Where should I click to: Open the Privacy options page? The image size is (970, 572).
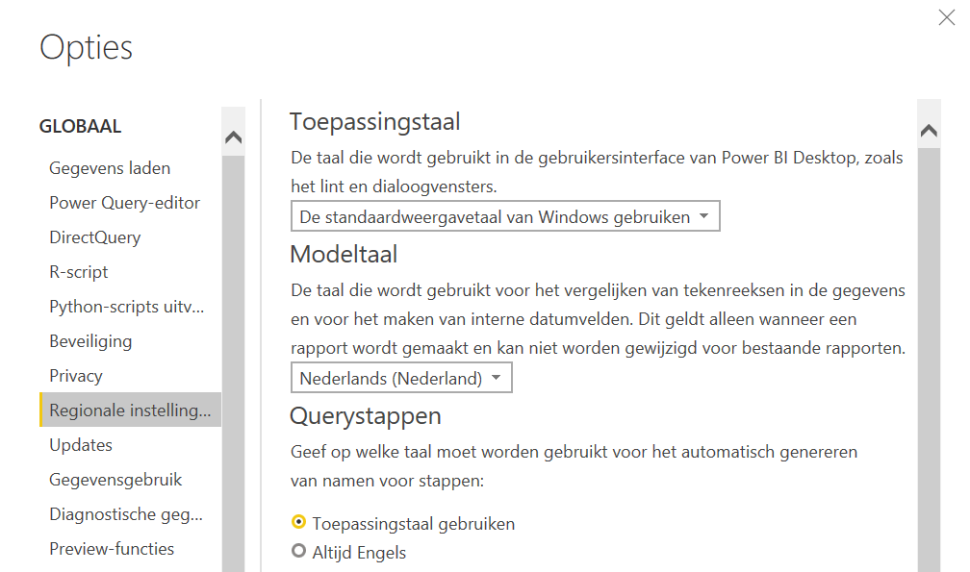point(76,376)
